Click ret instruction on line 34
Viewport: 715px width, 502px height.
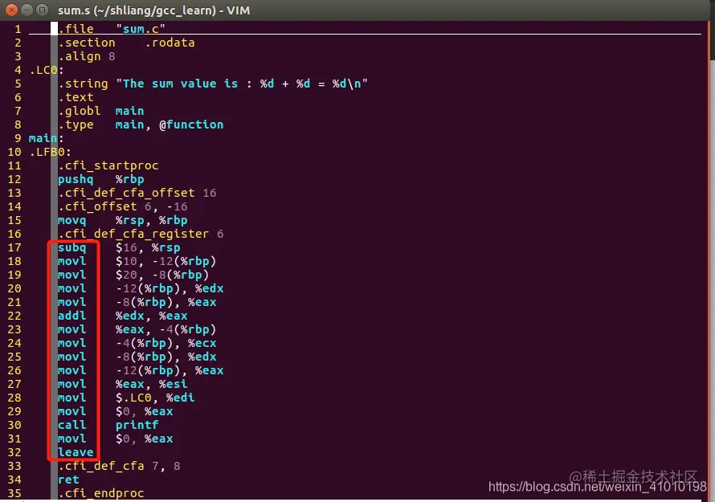(x=68, y=480)
